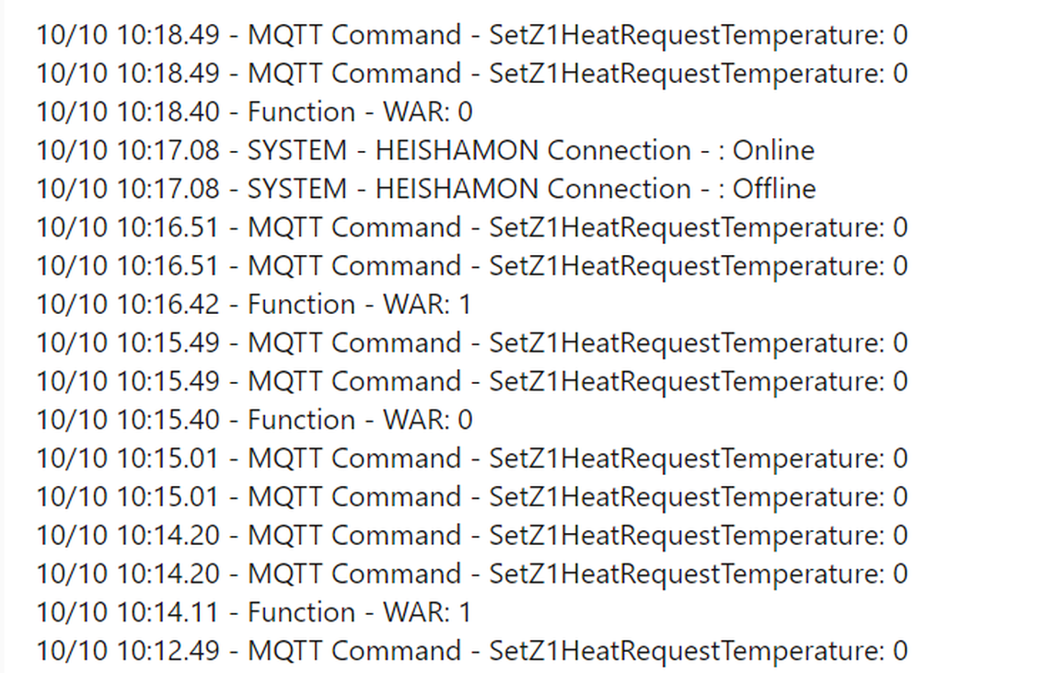The width and height of the screenshot is (1042, 673).
Task: Select the 10:12.49 MQTT Command entry
Action: (471, 651)
